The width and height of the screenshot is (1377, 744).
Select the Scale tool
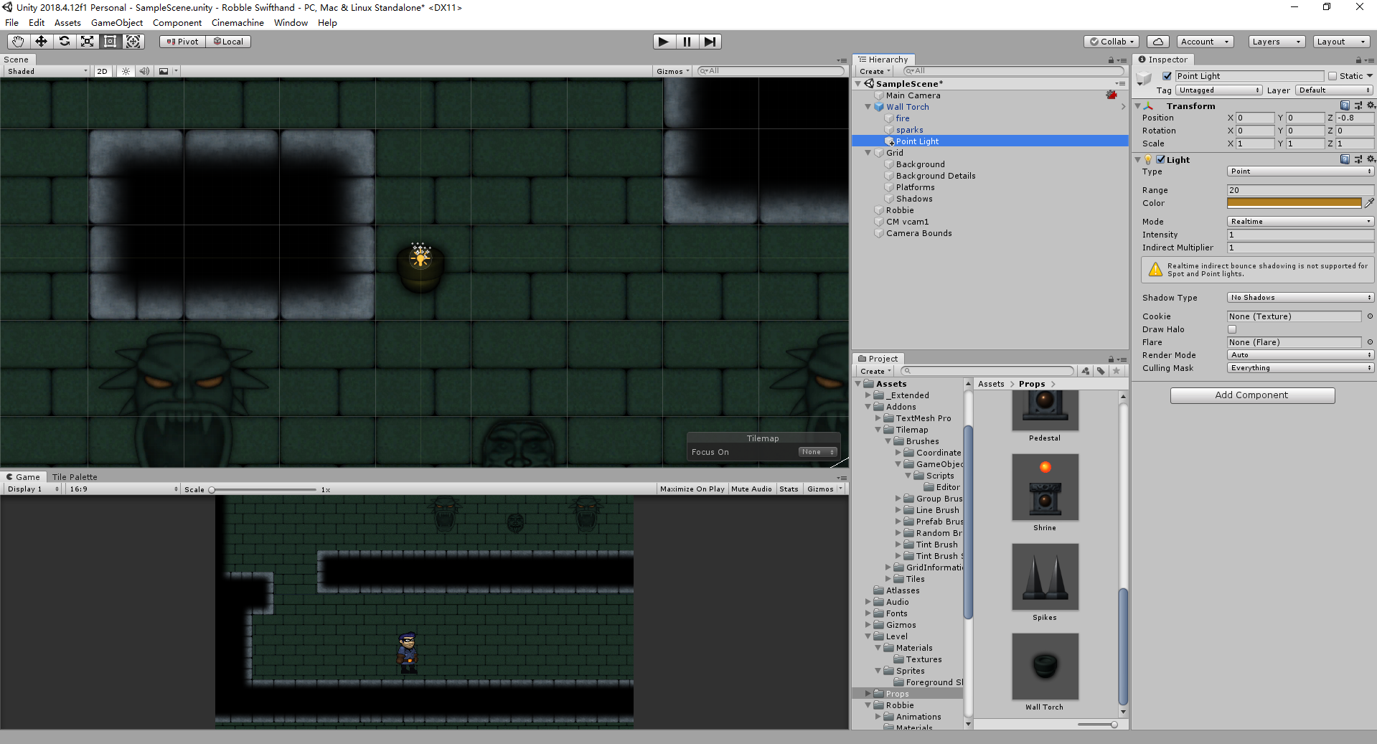coord(87,42)
